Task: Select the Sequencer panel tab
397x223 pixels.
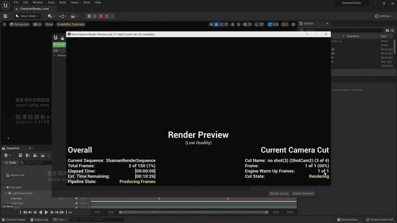Action: pos(13,148)
